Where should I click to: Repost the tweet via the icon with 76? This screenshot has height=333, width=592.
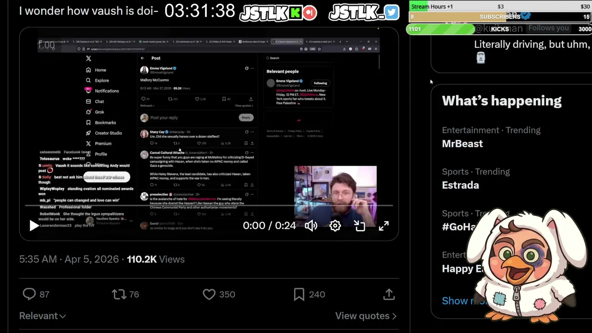pos(119,294)
